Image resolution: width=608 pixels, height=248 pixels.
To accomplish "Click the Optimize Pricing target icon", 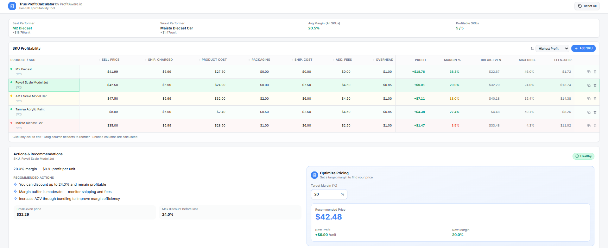I will pos(314,175).
